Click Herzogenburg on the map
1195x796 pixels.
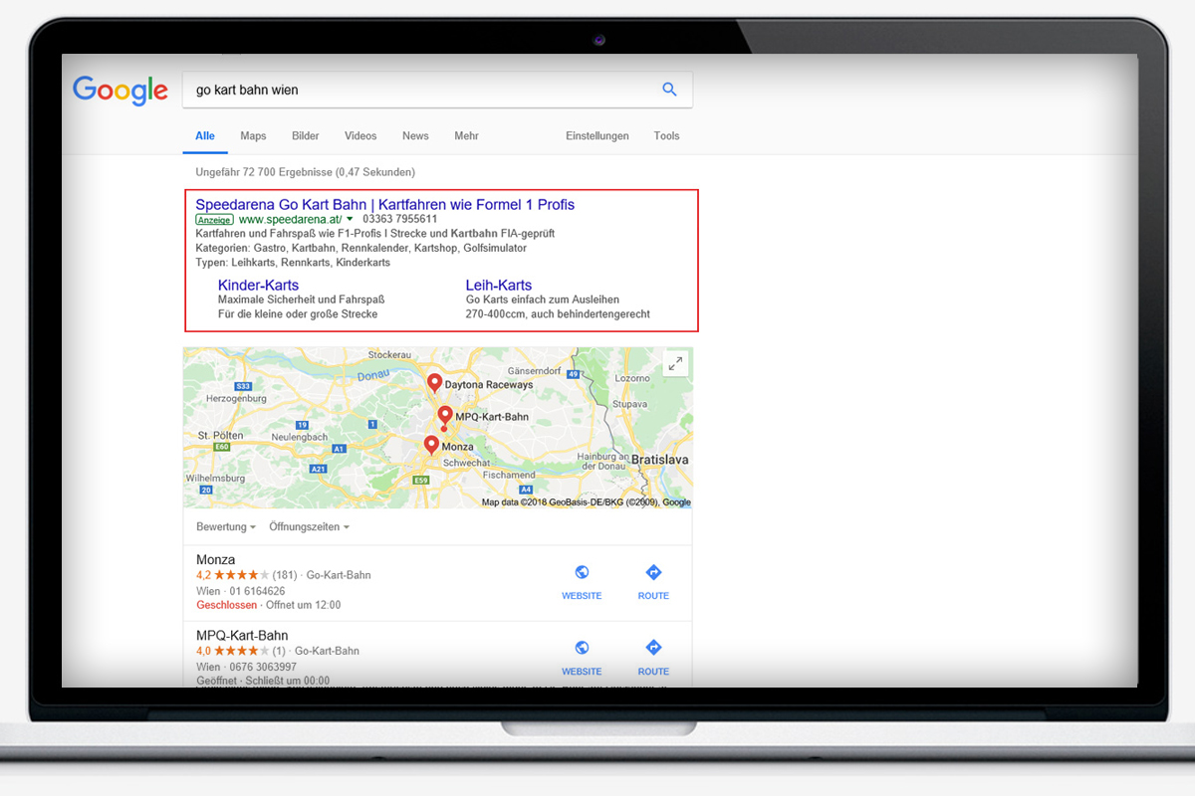tap(235, 397)
